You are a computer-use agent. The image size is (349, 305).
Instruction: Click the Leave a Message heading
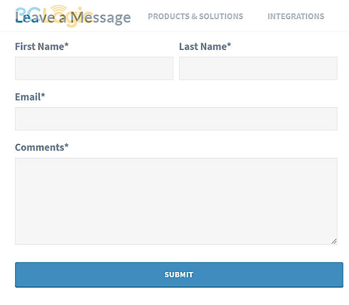point(73,18)
